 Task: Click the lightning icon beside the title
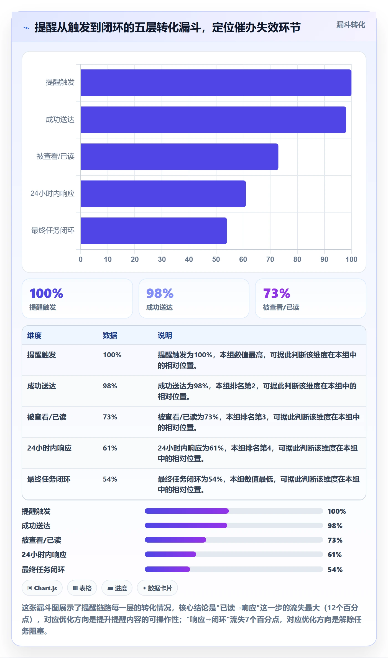pos(26,28)
